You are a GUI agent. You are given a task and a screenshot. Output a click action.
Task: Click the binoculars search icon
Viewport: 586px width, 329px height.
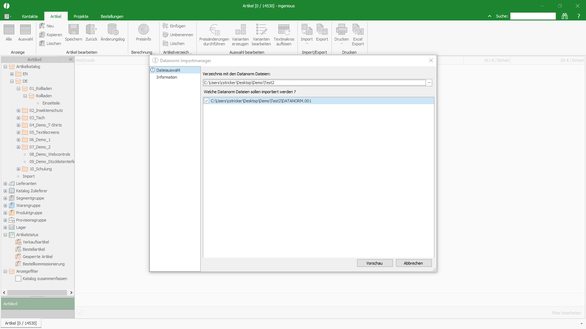click(565, 16)
